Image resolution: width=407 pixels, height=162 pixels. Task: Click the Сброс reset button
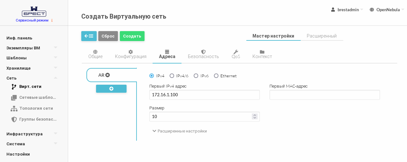point(108,36)
